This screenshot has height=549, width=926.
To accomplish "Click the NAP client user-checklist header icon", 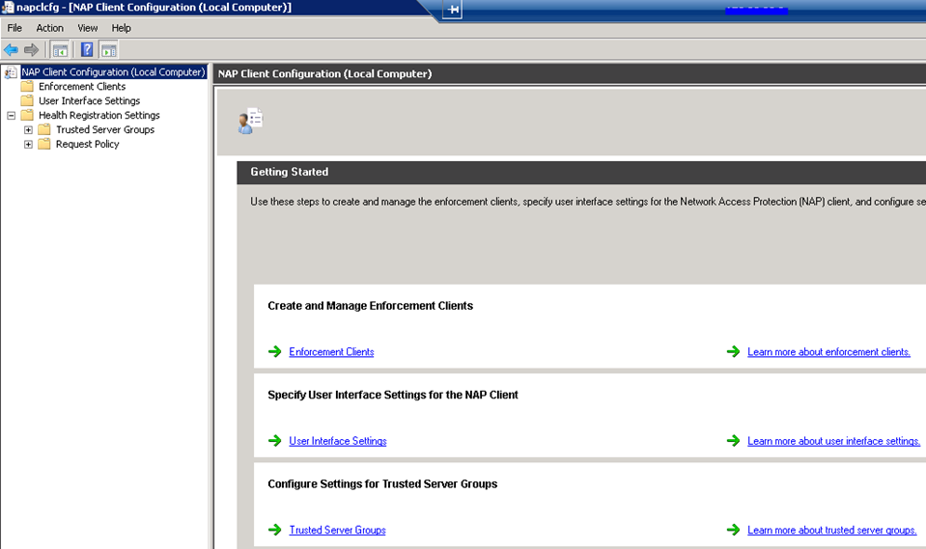I will coord(250,121).
